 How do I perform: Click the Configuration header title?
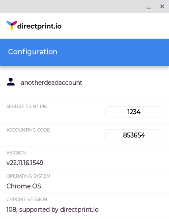click(x=33, y=52)
